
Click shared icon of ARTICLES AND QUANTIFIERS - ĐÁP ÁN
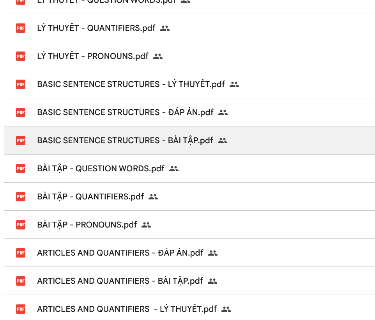tap(213, 253)
